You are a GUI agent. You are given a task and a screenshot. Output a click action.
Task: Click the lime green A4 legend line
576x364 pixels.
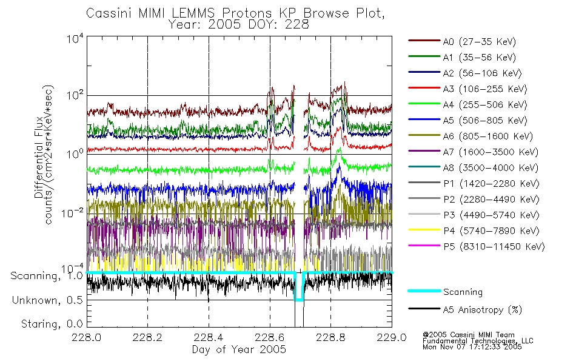[x=424, y=104]
